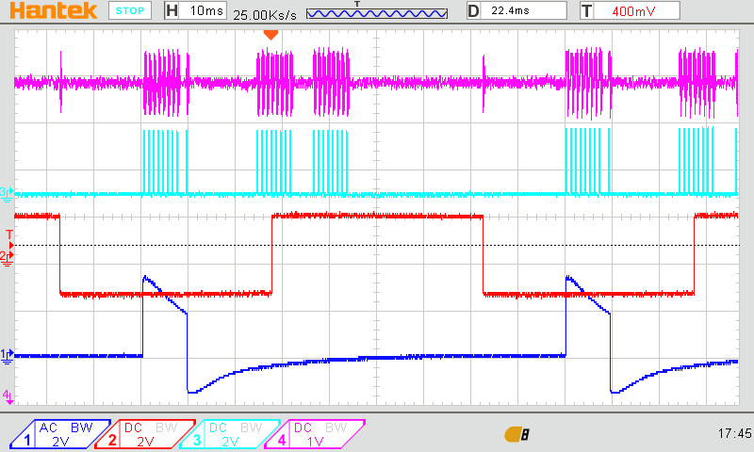
Task: Click the channel 3 ground level marker
Action: click(x=7, y=194)
